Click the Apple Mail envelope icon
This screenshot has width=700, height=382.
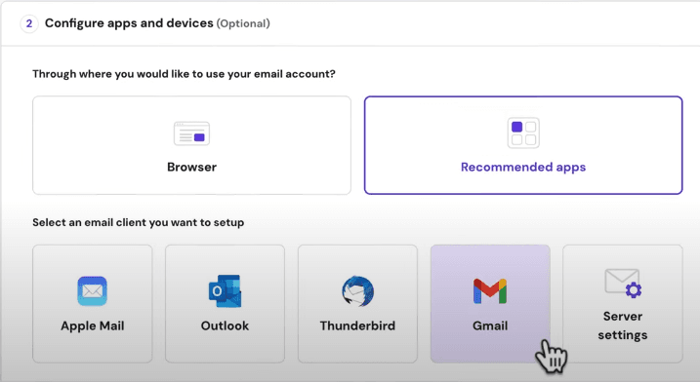93,291
